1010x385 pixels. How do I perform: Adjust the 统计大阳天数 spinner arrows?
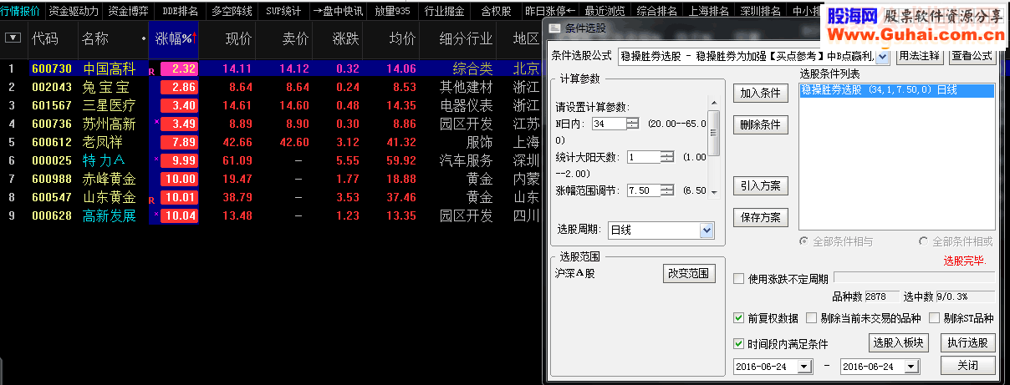pos(666,157)
